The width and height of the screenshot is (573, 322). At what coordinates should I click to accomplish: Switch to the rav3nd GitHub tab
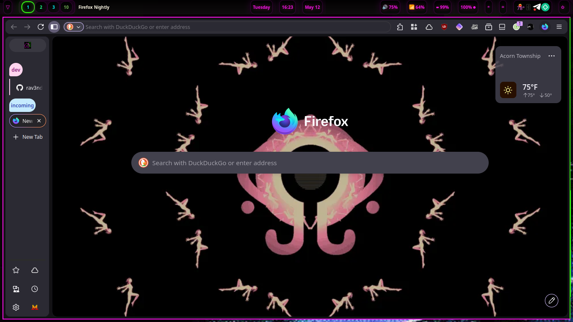pos(29,88)
